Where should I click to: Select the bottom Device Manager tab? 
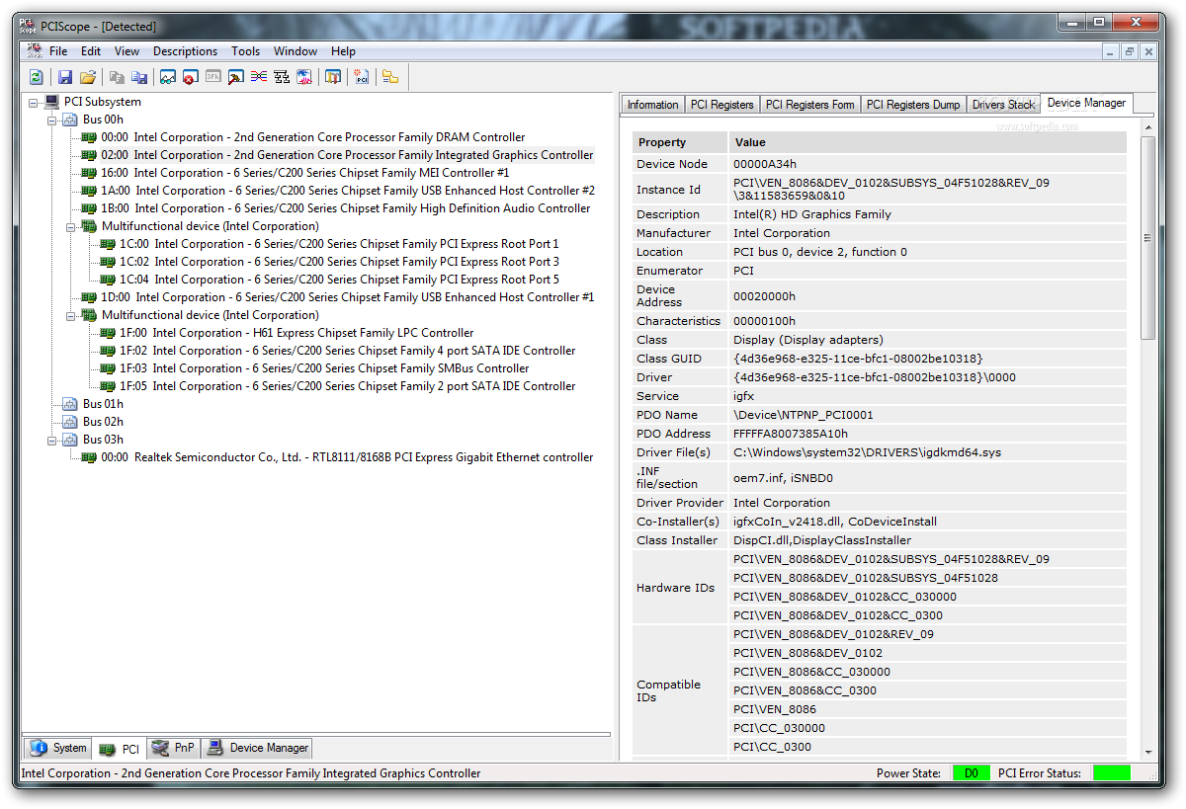pyautogui.click(x=258, y=748)
